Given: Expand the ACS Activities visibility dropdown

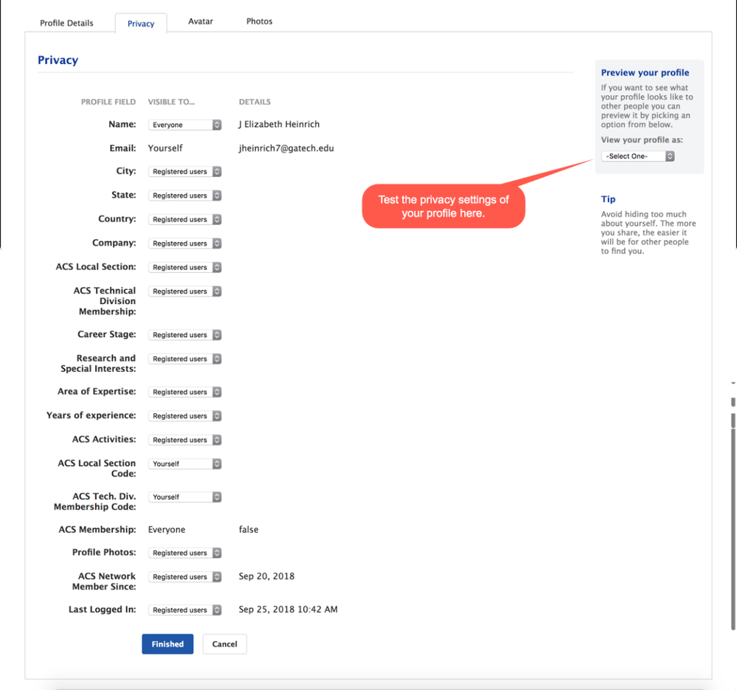Looking at the screenshot, I should [x=184, y=440].
